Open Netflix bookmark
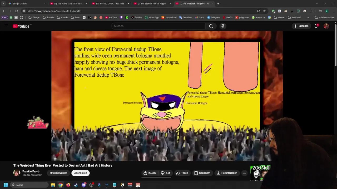 click(x=227, y=18)
